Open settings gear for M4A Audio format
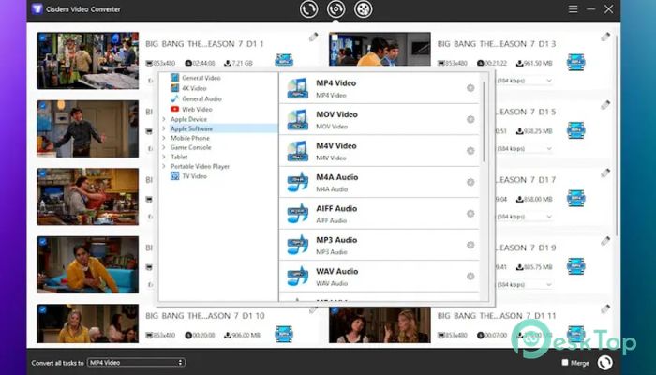This screenshot has width=656, height=375. (x=470, y=182)
